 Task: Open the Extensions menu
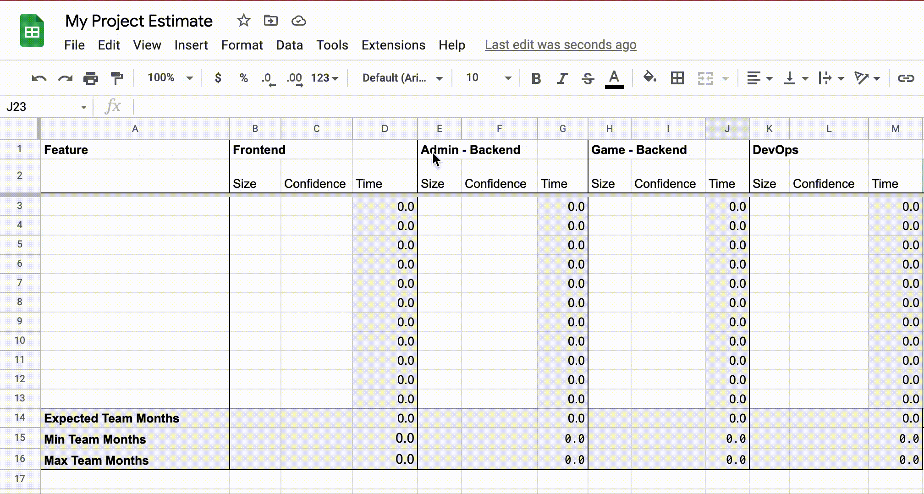[x=393, y=45]
